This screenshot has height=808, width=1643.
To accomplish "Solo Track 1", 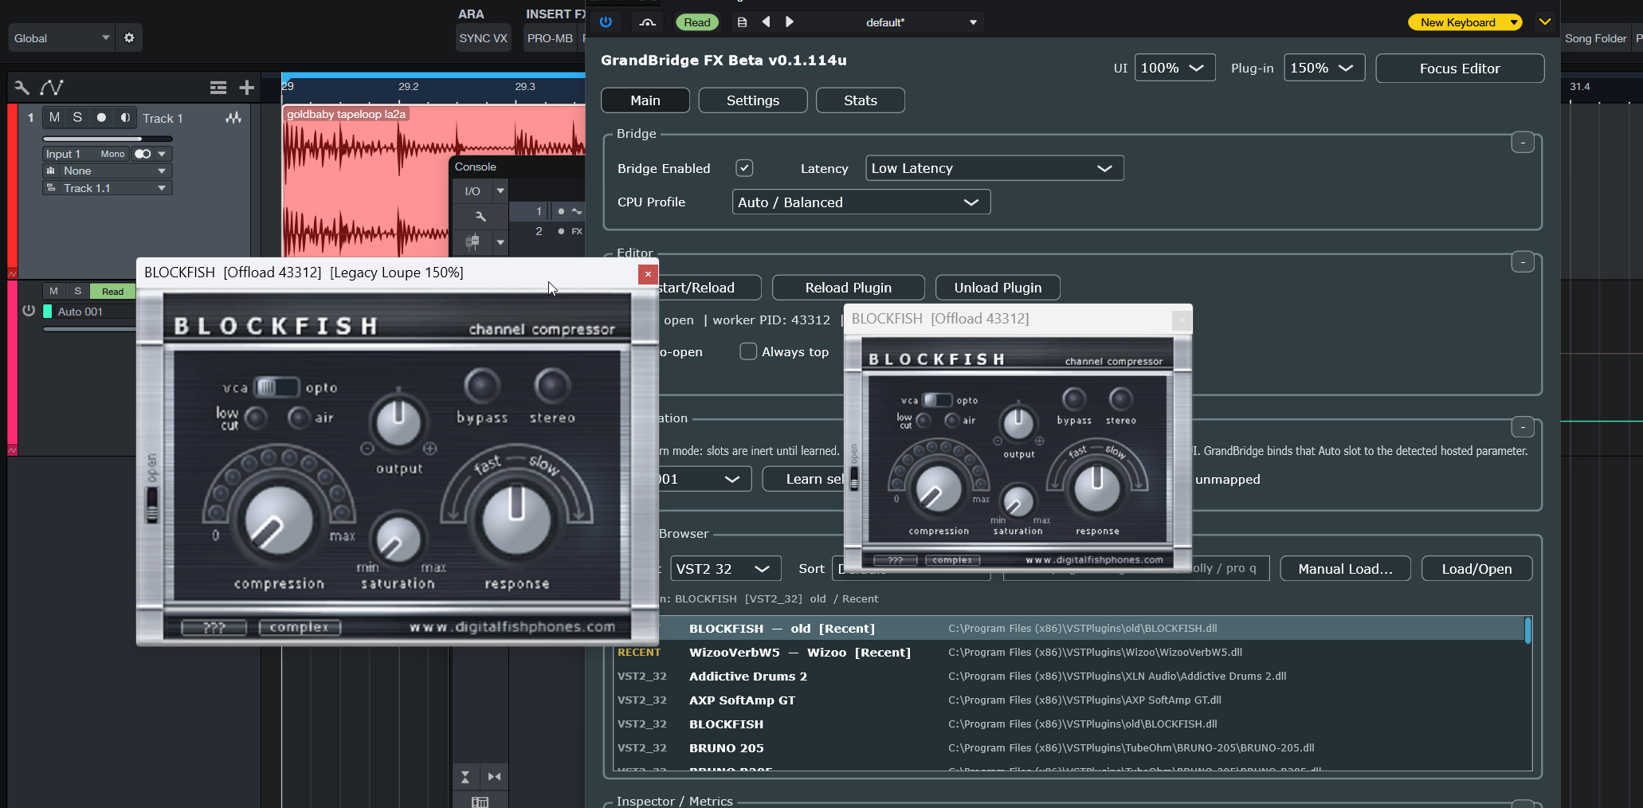I will pyautogui.click(x=77, y=118).
